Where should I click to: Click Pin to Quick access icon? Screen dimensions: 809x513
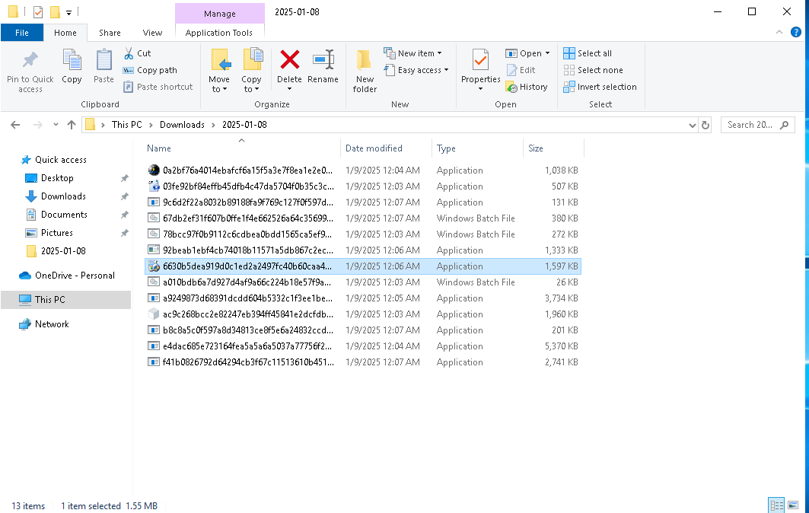pos(30,60)
